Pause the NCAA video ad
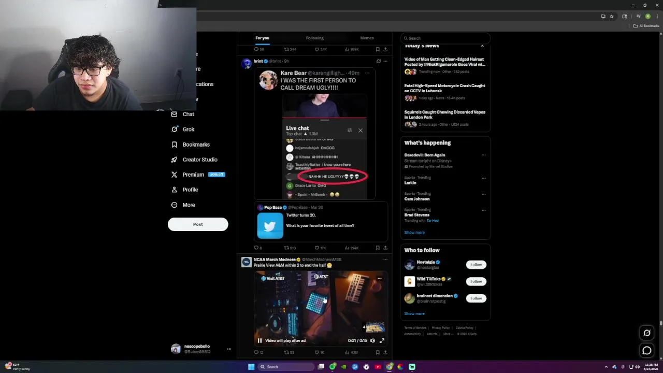Screen dimensions: 663x373 point(260,340)
